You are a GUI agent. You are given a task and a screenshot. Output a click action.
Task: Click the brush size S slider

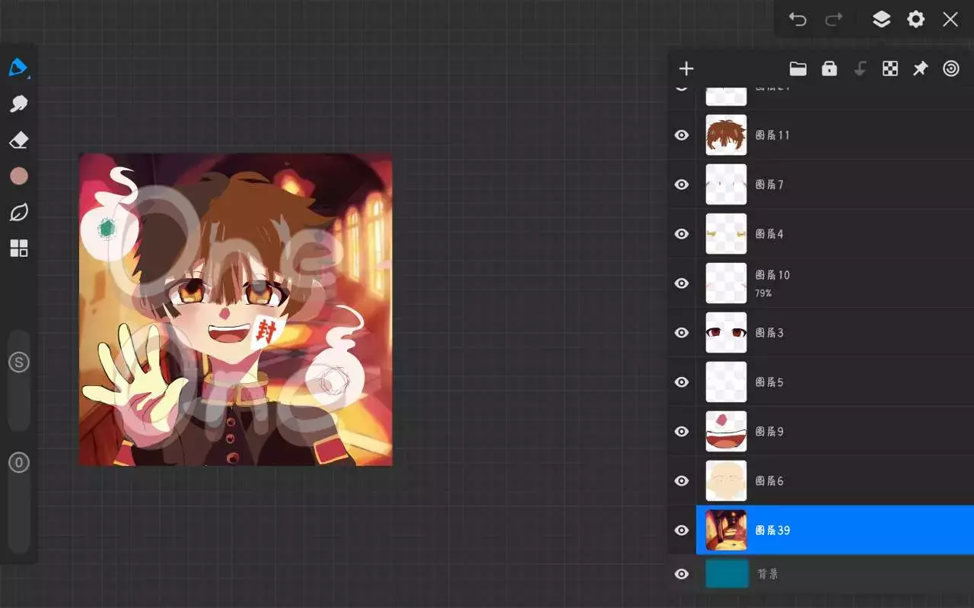[19, 380]
